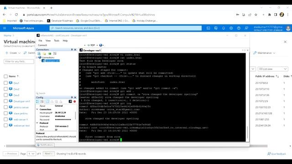
Task: Click the Filter for any field box
Action: (x=19, y=61)
